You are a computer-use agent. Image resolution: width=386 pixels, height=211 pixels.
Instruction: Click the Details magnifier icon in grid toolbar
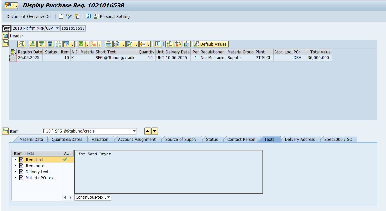21,44
